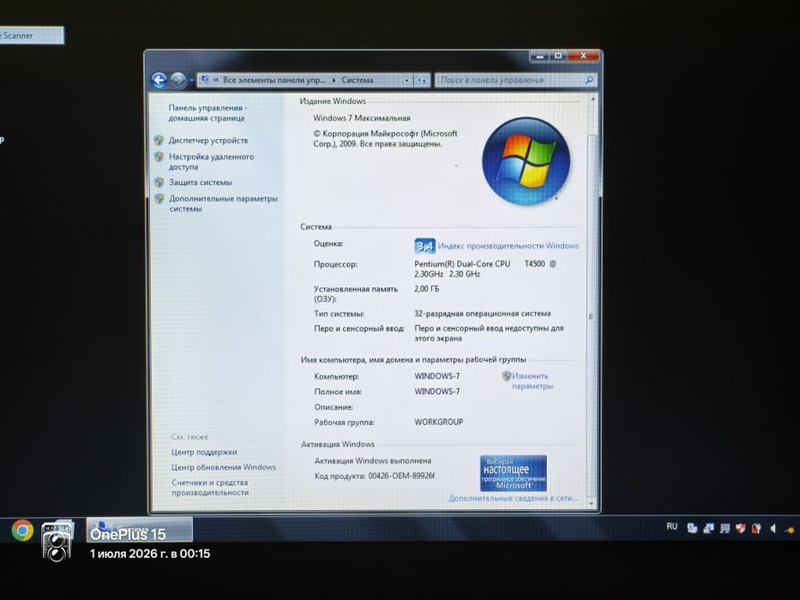Click shield icon next to «Защита системы»

tap(159, 182)
